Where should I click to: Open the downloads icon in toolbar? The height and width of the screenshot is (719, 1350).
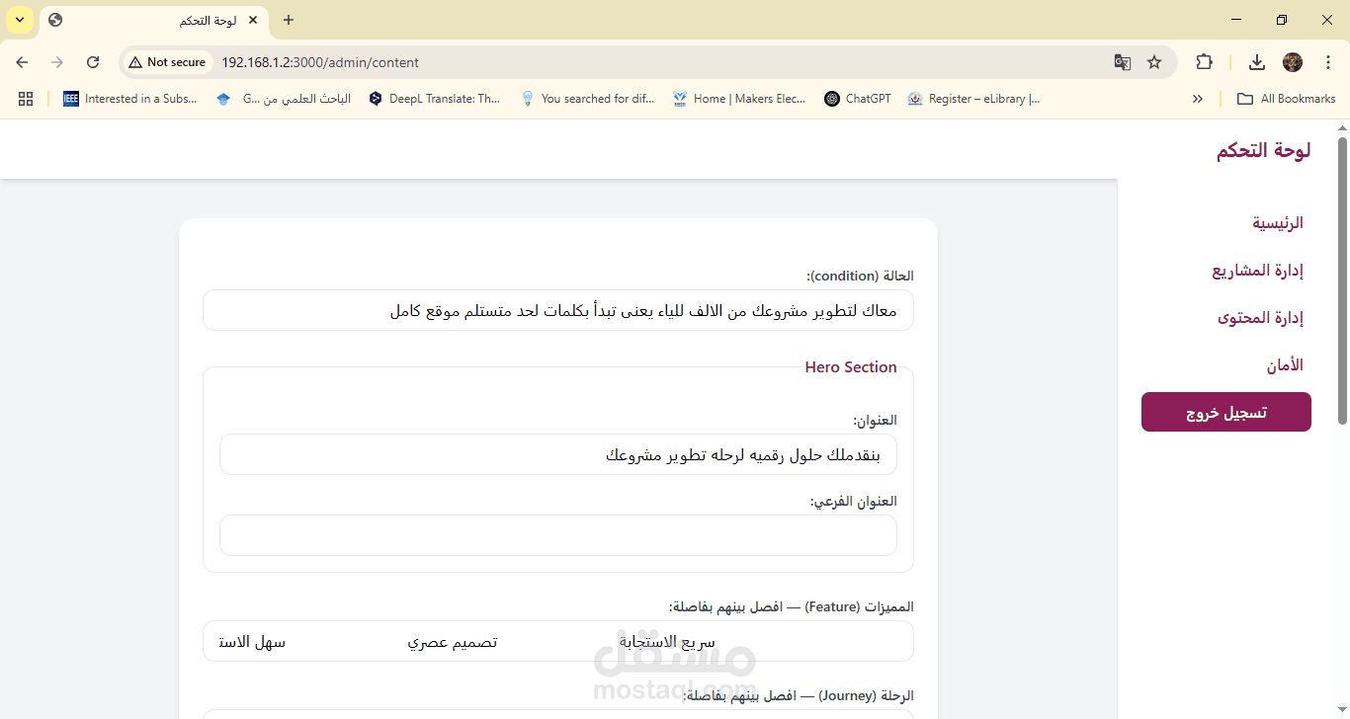coord(1257,62)
